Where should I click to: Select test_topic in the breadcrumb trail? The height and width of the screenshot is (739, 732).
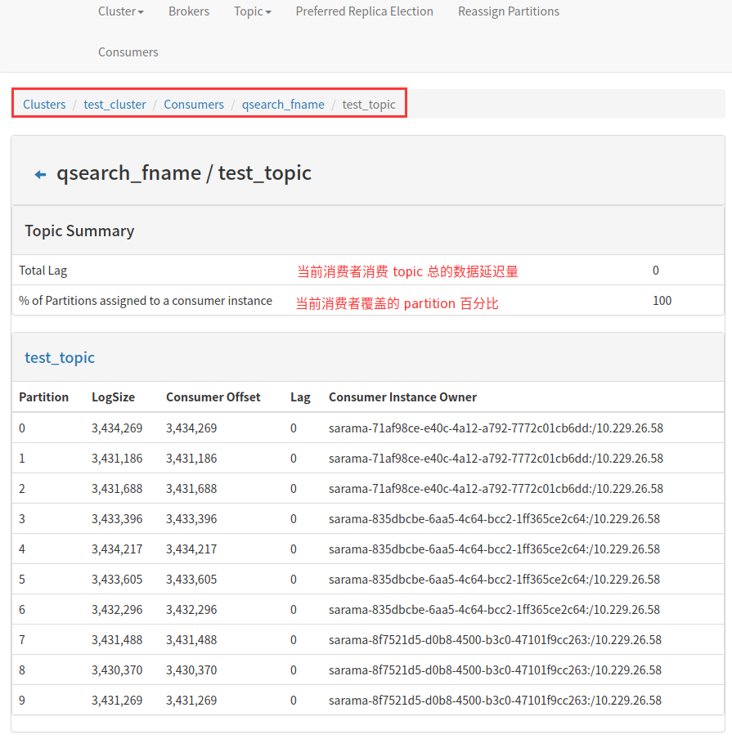(369, 104)
